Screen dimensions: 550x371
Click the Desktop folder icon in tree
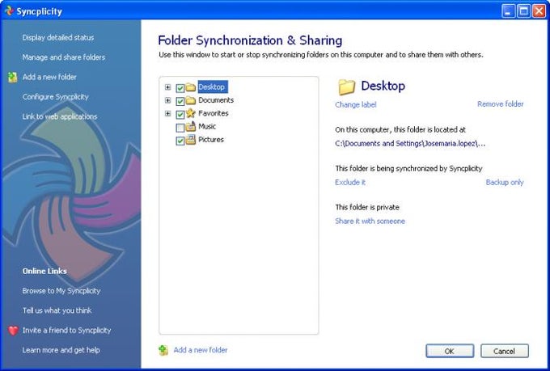[190, 87]
